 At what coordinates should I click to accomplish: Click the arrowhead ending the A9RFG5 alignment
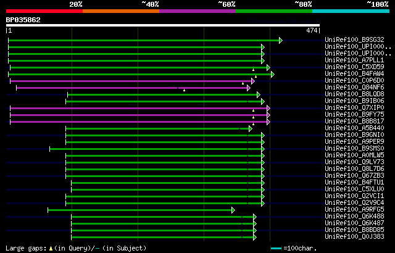233,210
